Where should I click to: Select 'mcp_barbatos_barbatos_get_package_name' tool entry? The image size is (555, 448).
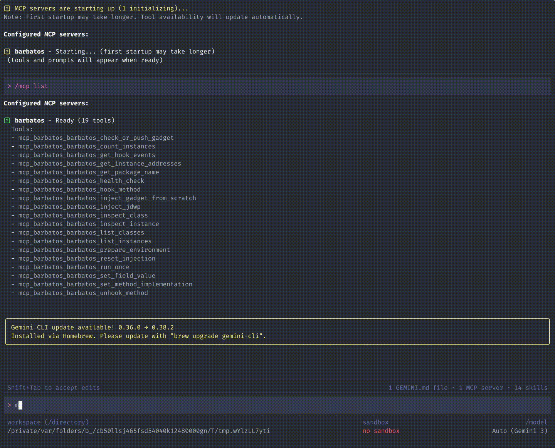point(89,172)
